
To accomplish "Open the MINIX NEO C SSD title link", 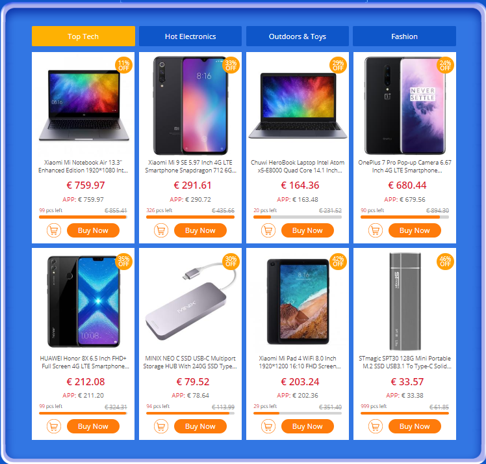I will coord(190,362).
